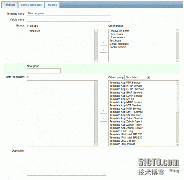Select Template JMX Tomcat
This screenshot has height=180, width=184.
(122, 144)
